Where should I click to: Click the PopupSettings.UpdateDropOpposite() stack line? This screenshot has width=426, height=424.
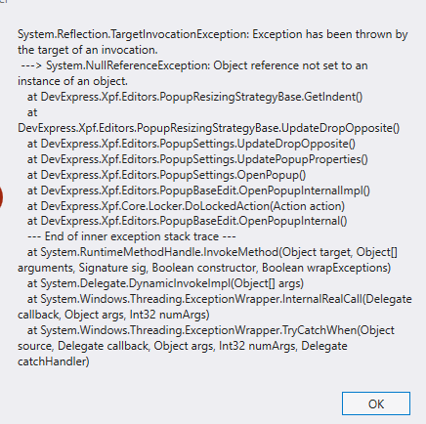pyautogui.click(x=192, y=144)
